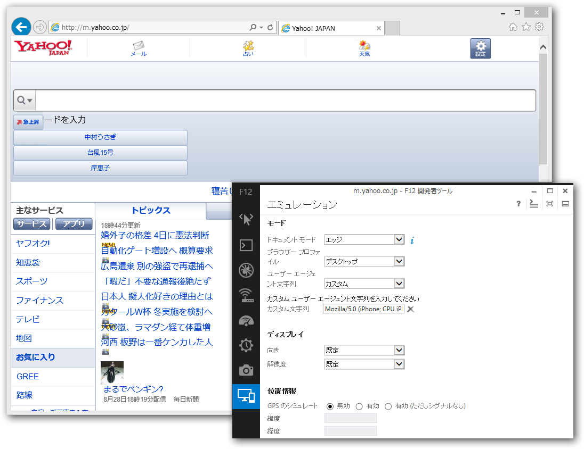The height and width of the screenshot is (449, 584).
Task: Choose 有効 (ただしシグナルなし) GPS option
Action: 388,405
